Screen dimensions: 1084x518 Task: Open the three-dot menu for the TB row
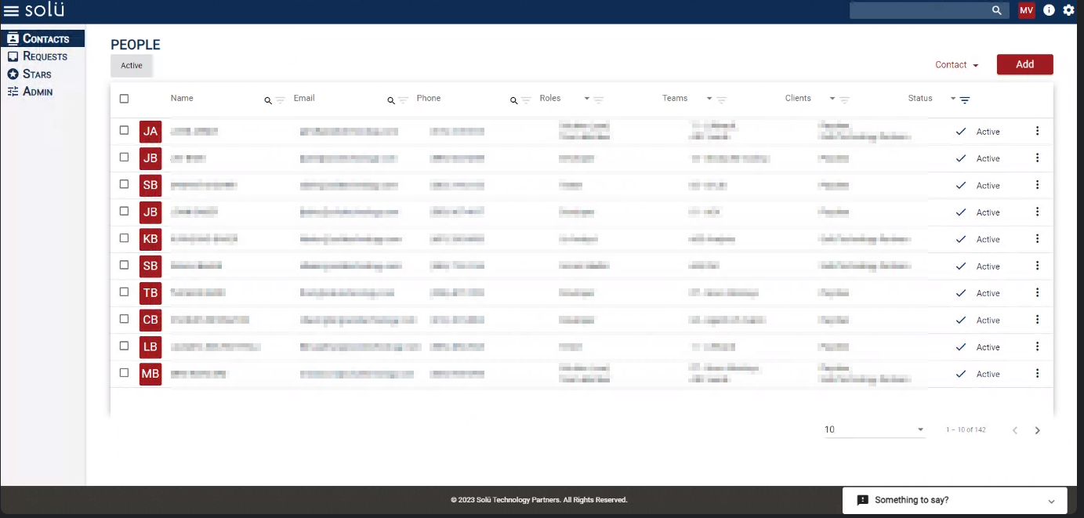pyautogui.click(x=1037, y=292)
